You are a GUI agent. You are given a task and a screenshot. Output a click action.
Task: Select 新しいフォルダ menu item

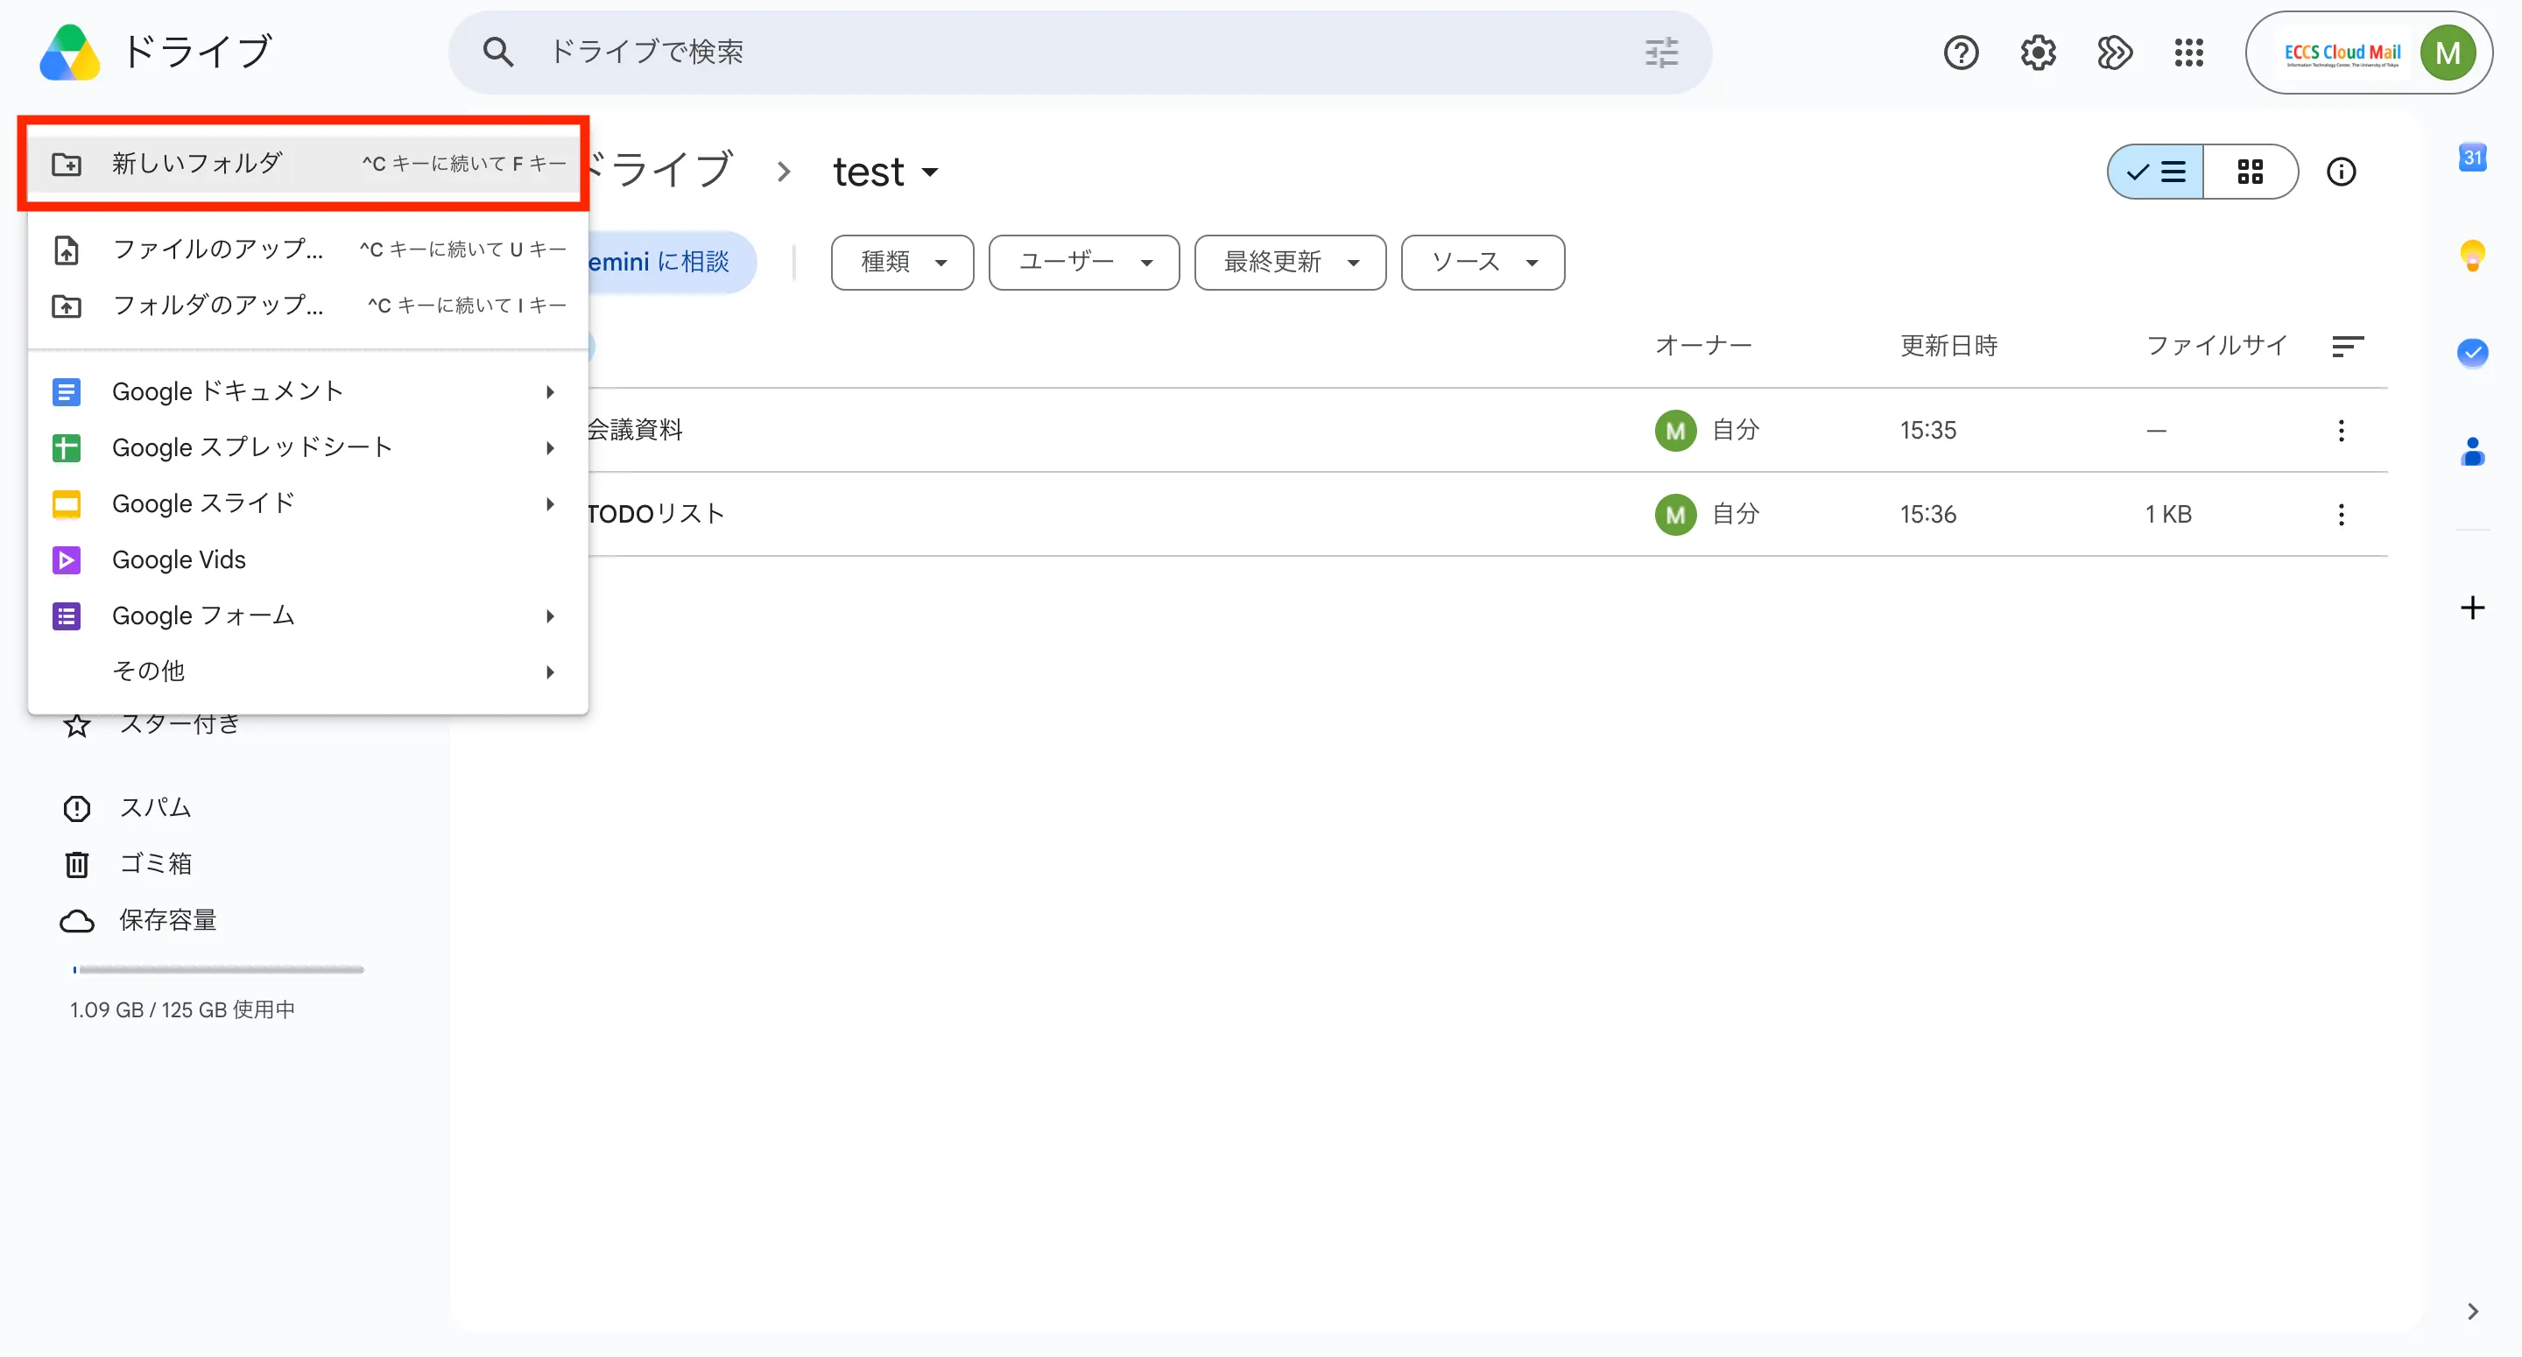pos(307,164)
